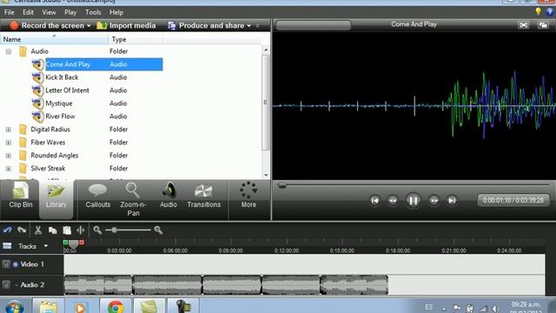Click the split icon in timeline toolbar

tap(81, 230)
